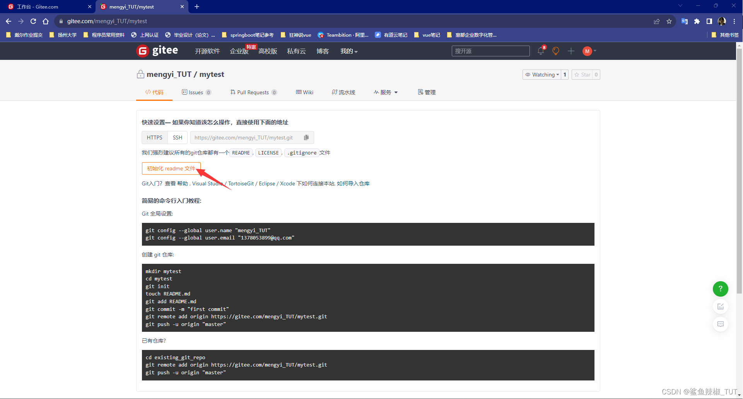Open the Chrome three-dot menu
Image resolution: width=743 pixels, height=399 pixels.
734,21
